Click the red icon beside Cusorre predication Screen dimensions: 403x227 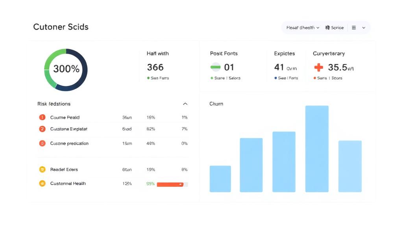pyautogui.click(x=42, y=143)
